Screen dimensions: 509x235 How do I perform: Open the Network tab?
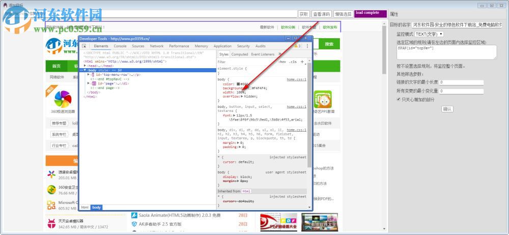[157, 46]
